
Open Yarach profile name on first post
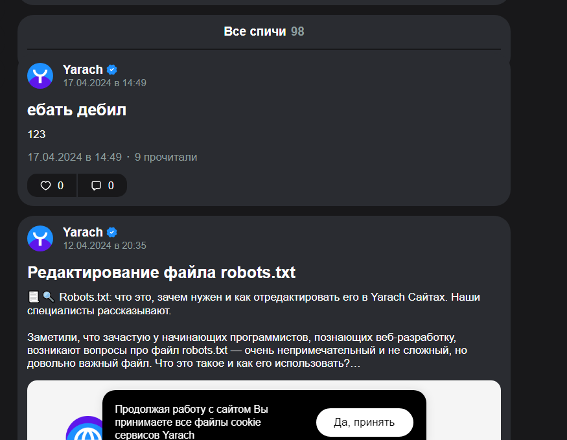(83, 69)
